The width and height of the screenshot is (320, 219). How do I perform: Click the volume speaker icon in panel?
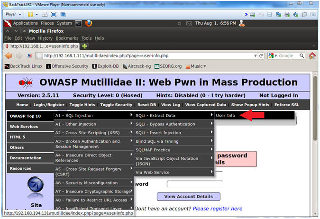tap(179, 24)
